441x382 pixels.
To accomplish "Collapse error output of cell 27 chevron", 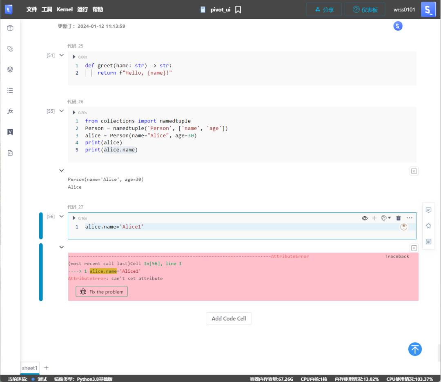I will pos(62,247).
